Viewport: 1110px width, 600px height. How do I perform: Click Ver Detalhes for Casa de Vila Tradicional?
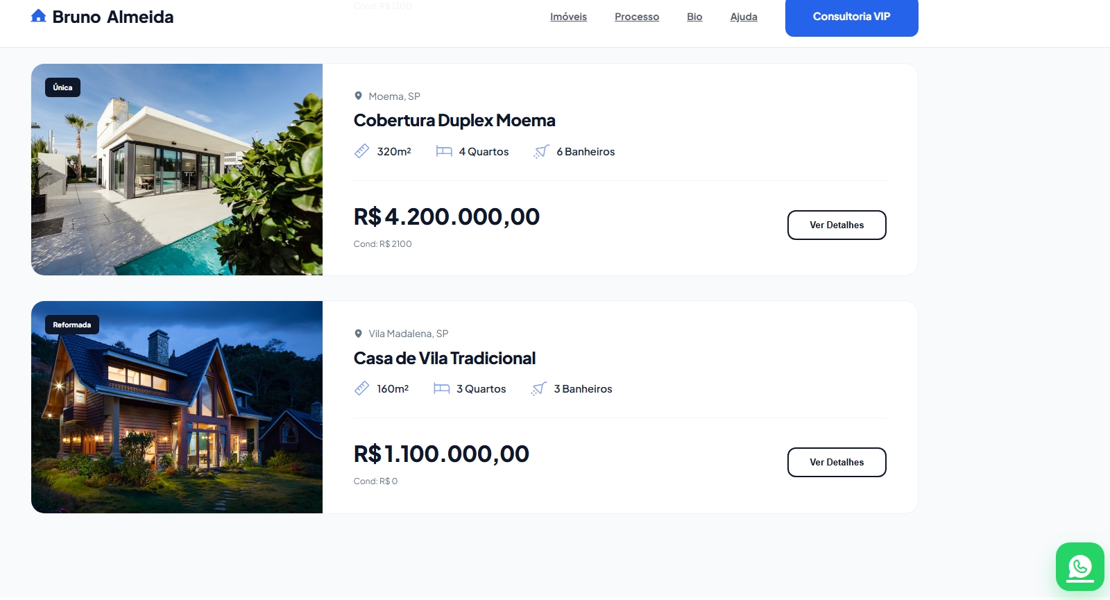click(837, 462)
